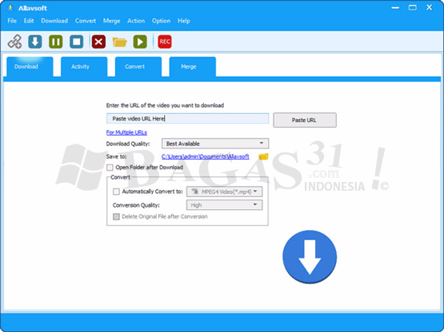The image size is (444, 332).
Task: Check Delete Original File after Conversion
Action: coord(116,217)
